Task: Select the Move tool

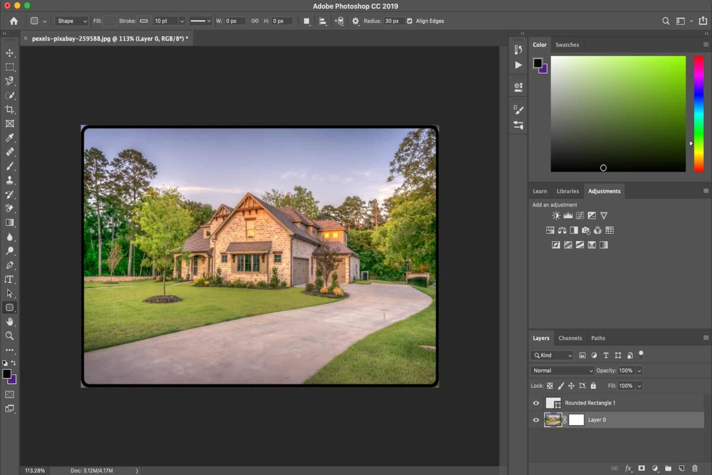Action: 9,52
